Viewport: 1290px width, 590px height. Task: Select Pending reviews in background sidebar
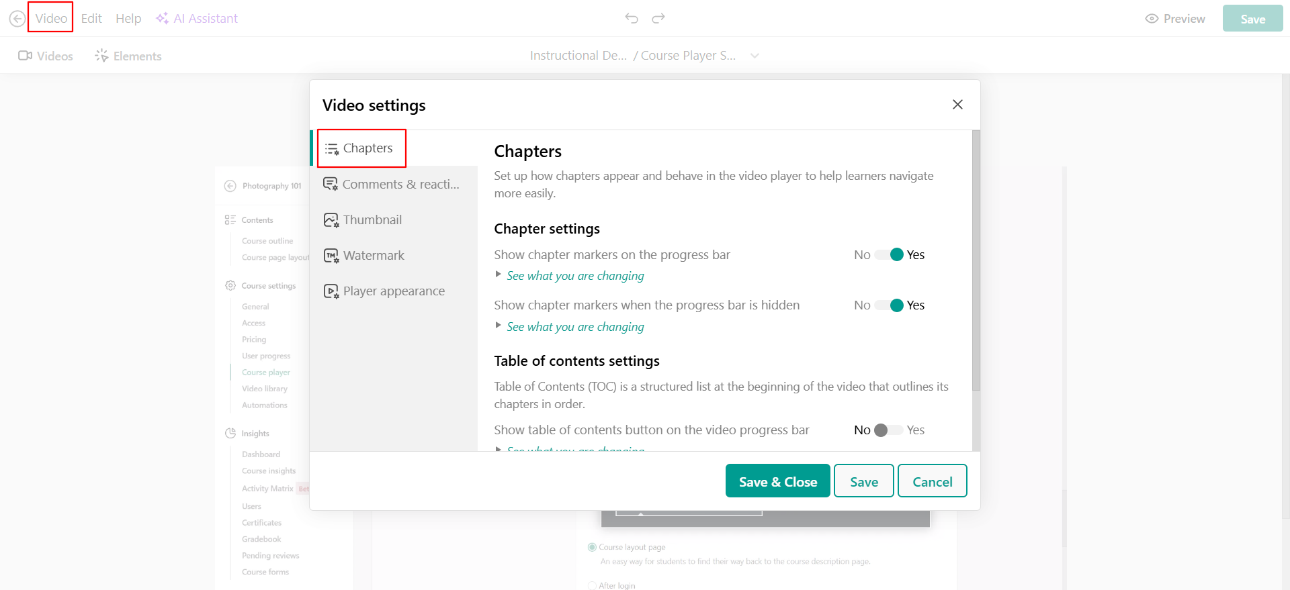point(270,556)
